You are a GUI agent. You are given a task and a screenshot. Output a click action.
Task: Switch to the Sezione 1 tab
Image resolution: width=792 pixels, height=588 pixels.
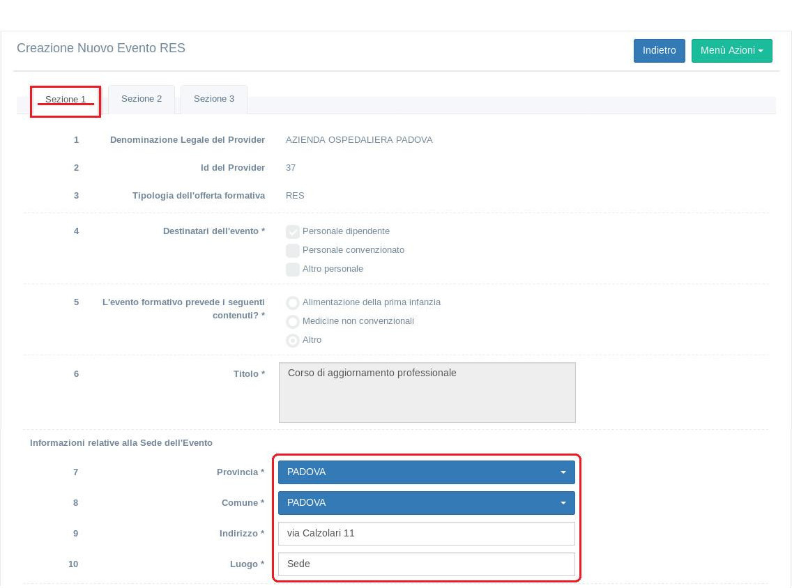click(66, 100)
